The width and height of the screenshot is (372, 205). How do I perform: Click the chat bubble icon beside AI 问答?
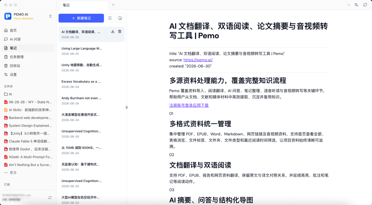pos(6,39)
